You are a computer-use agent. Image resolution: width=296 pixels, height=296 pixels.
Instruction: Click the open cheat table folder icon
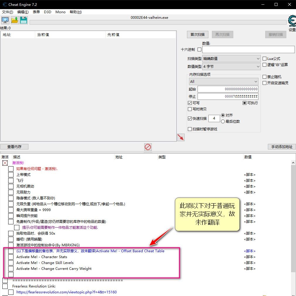[x=14, y=20]
